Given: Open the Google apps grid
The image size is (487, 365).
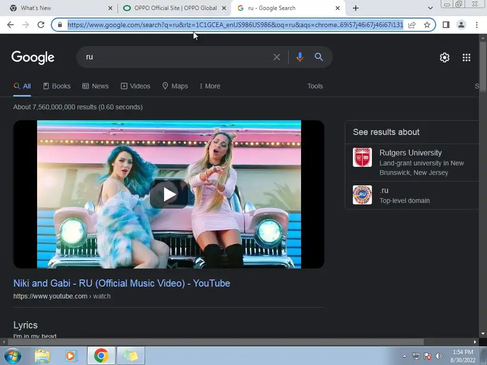Looking at the screenshot, I should [x=466, y=58].
